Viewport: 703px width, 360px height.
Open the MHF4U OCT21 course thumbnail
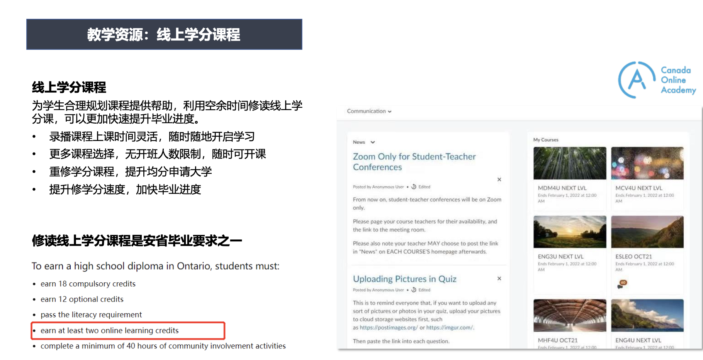pyautogui.click(x=569, y=315)
